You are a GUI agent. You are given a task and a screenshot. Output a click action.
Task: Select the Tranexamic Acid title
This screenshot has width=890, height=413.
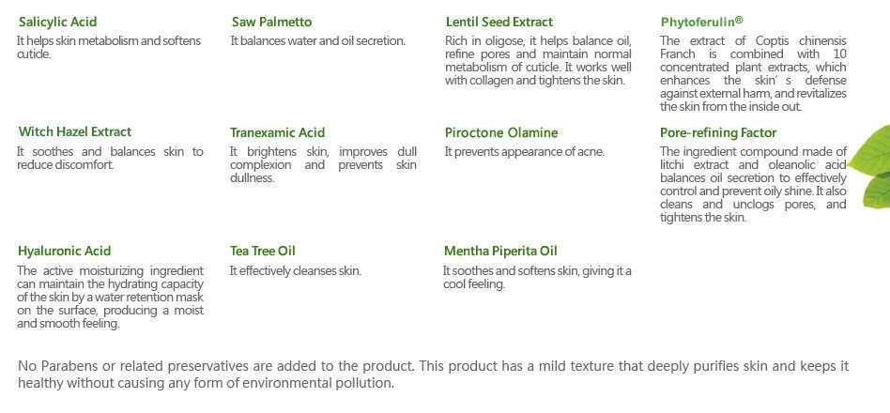point(277,132)
